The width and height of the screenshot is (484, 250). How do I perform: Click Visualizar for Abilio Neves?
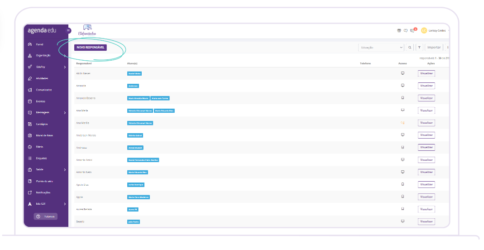pos(426,73)
